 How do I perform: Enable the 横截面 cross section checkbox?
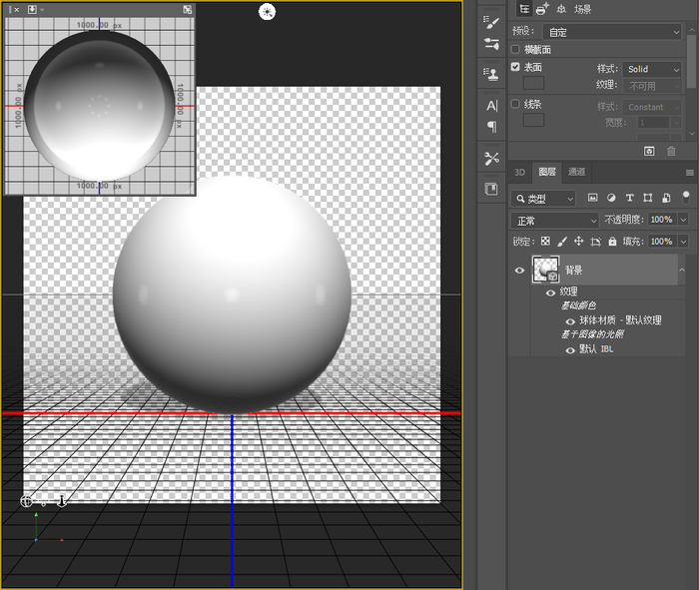(x=516, y=49)
